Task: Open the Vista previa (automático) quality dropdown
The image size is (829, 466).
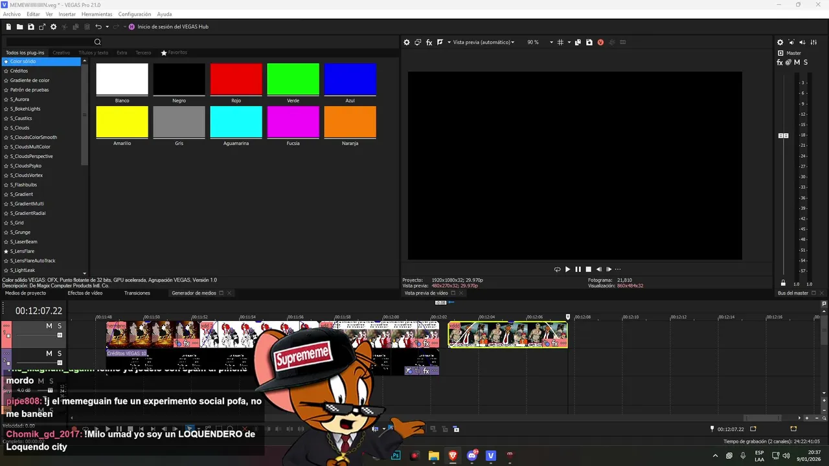Action: click(483, 42)
